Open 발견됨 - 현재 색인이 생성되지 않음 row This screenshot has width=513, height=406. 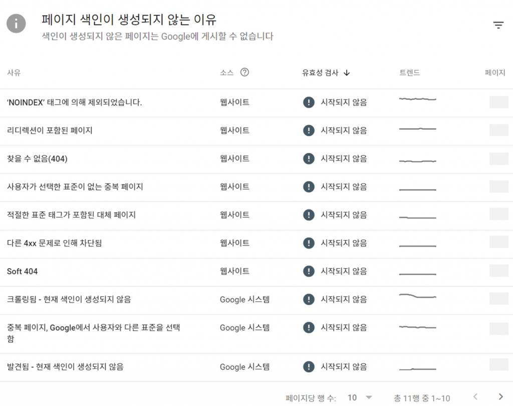pos(65,367)
